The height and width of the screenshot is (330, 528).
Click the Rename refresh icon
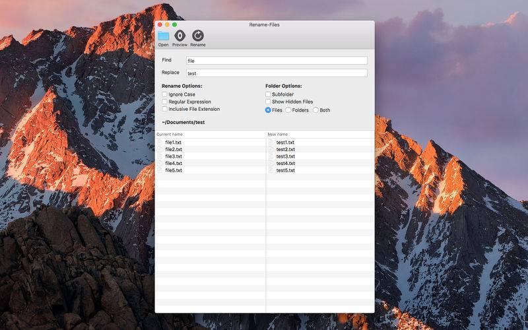coord(197,36)
